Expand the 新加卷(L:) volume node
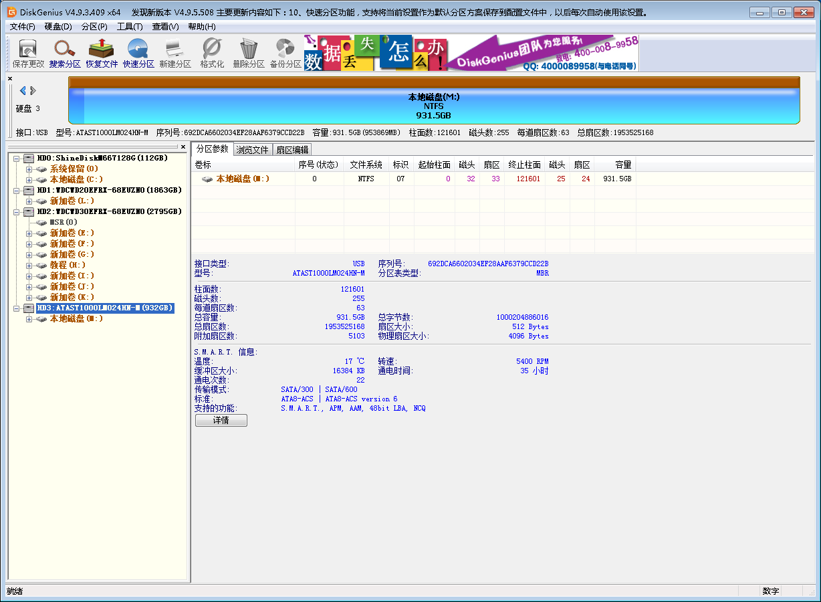821x602 pixels. click(29, 201)
